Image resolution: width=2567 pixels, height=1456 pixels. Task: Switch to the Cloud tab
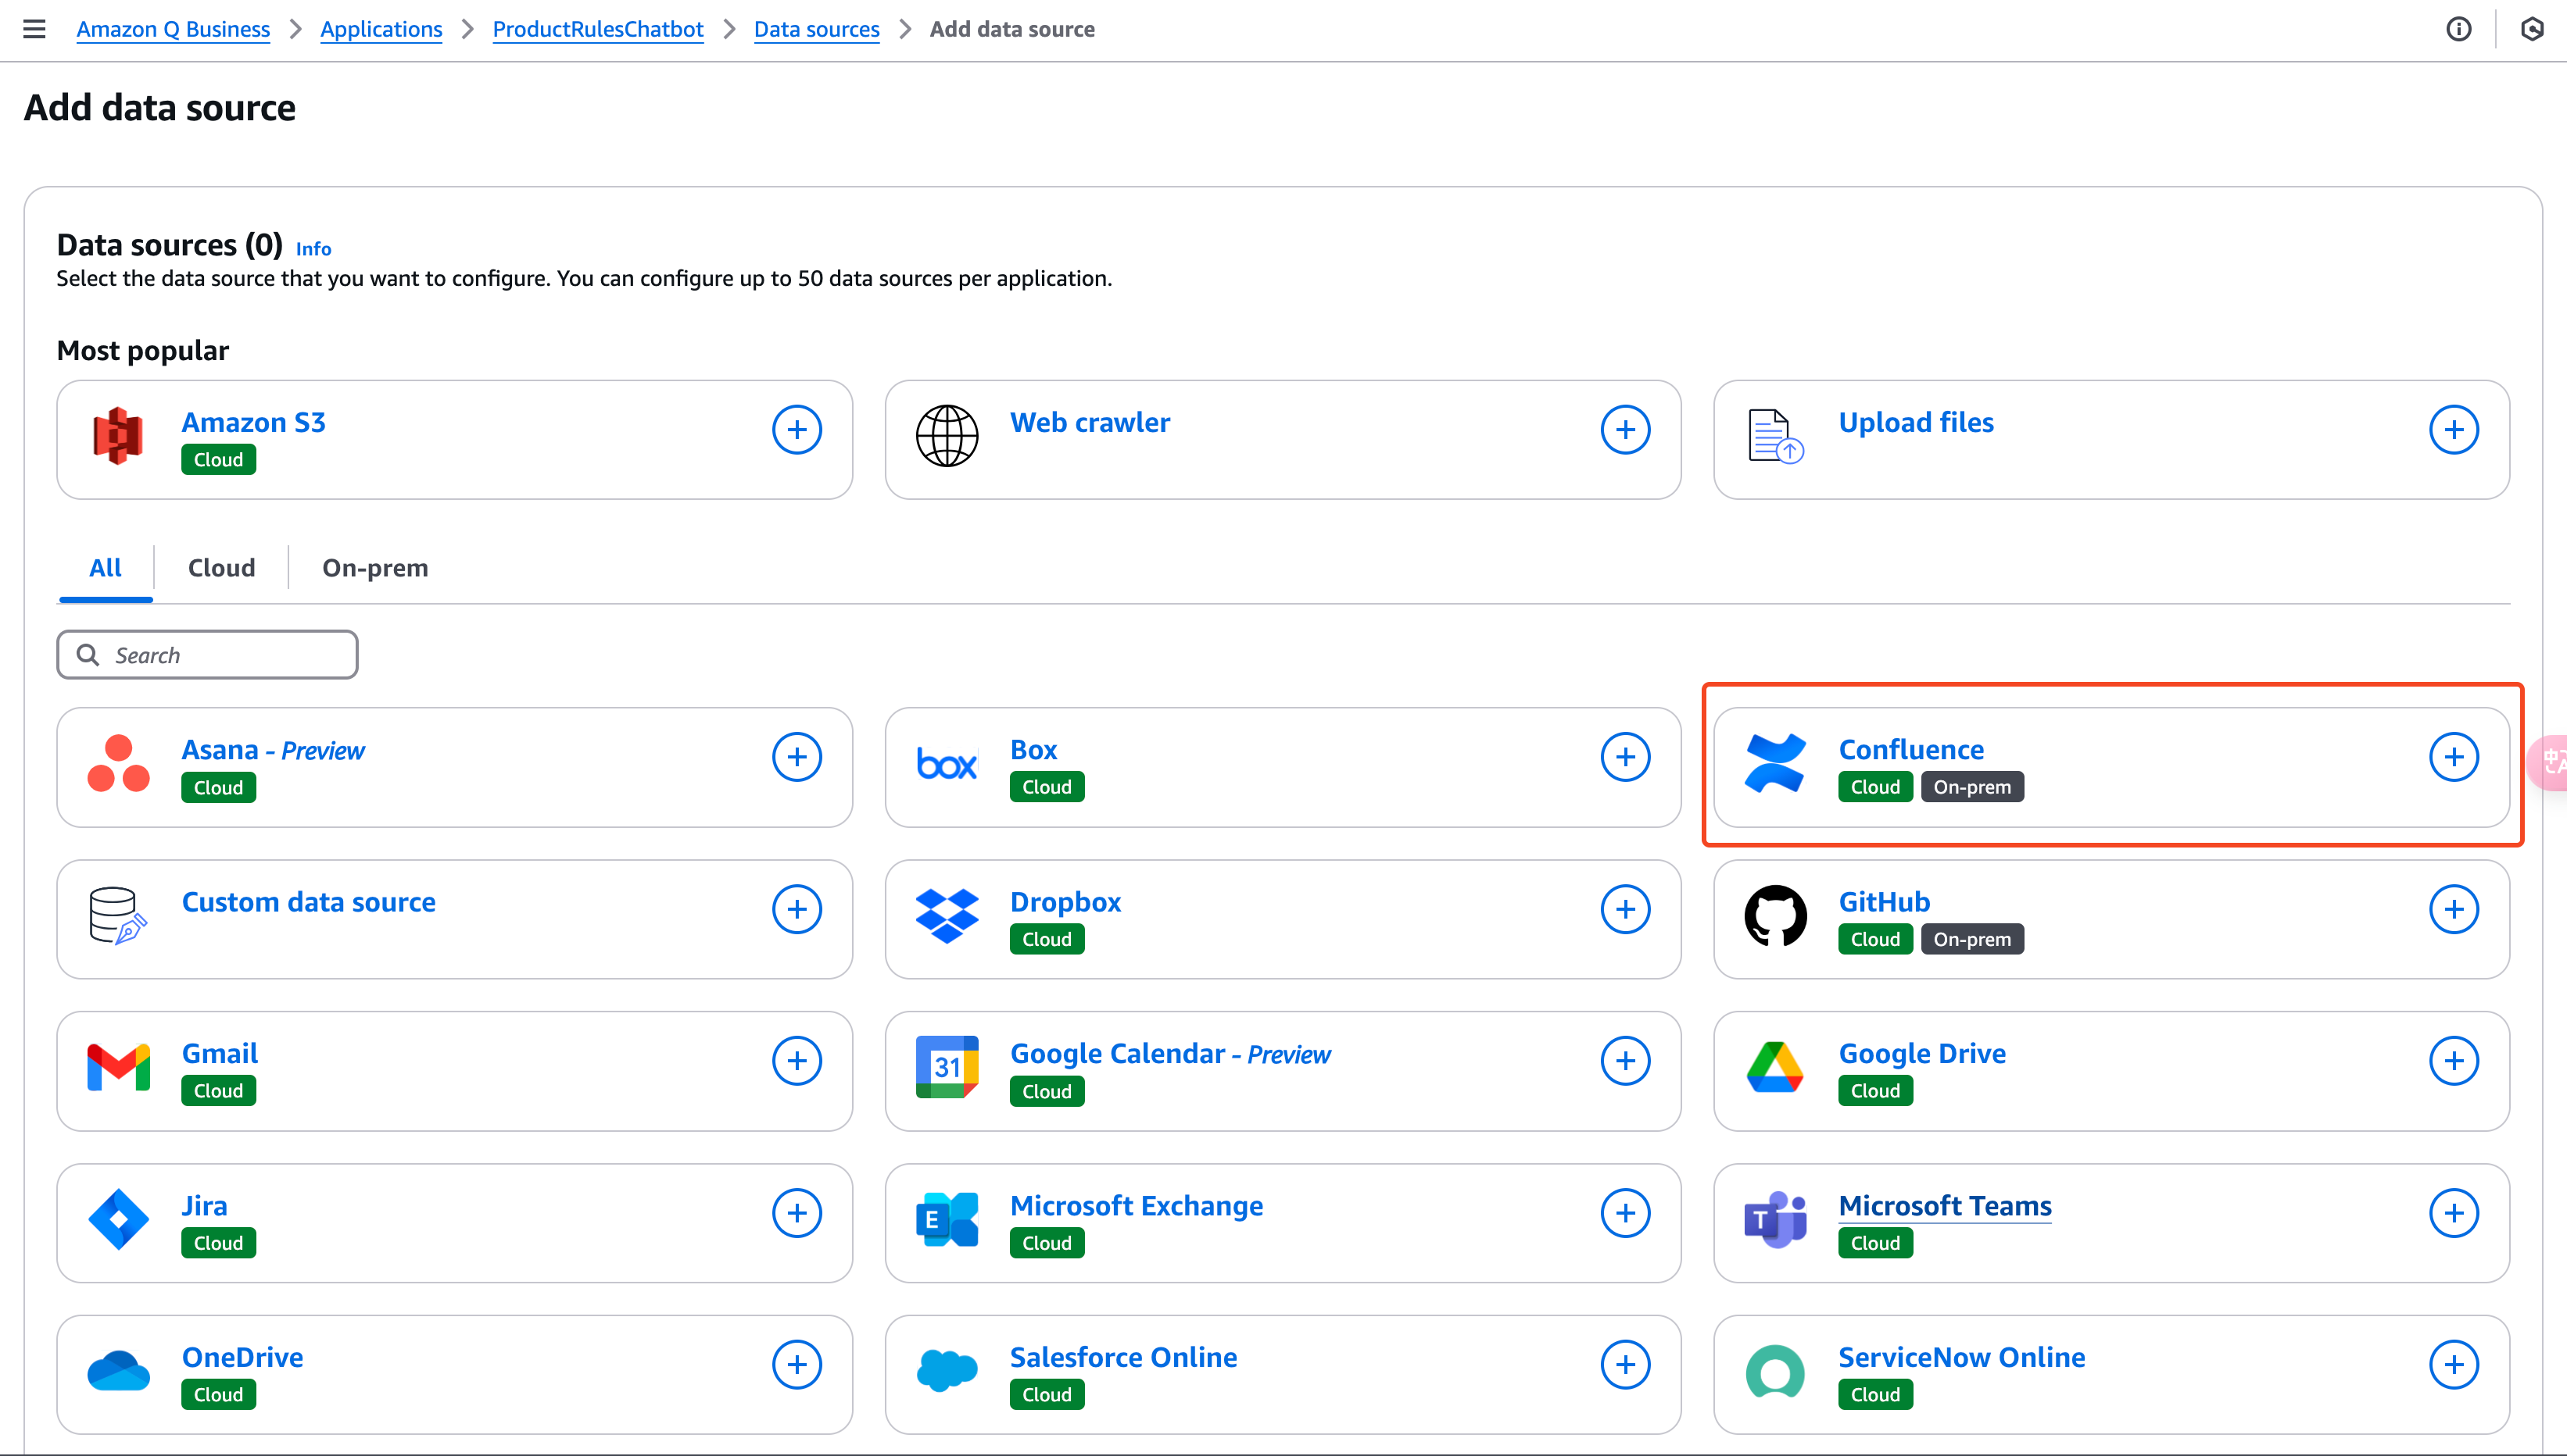click(x=221, y=568)
